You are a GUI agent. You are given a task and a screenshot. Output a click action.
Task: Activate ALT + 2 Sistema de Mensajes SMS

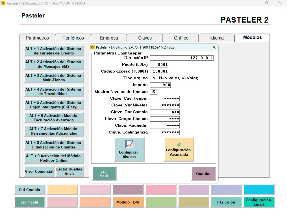(54, 64)
